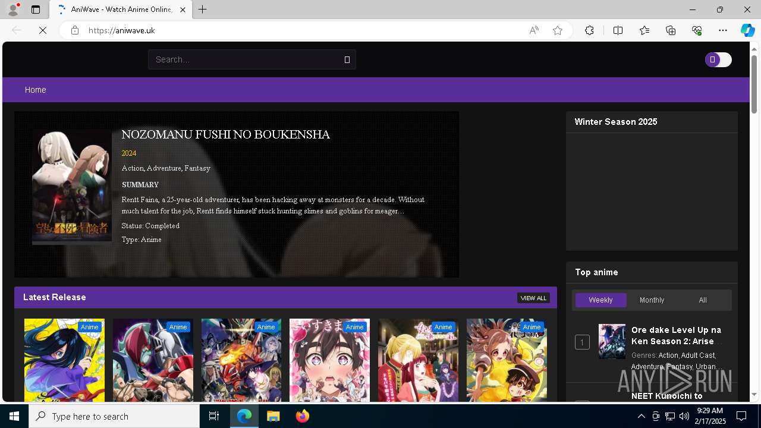Submit search with the magnifier icon
The image size is (761, 428).
coord(347,59)
